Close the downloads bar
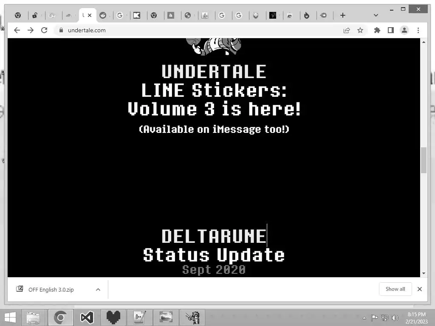Screen dimensions: 435x326 point(420,289)
